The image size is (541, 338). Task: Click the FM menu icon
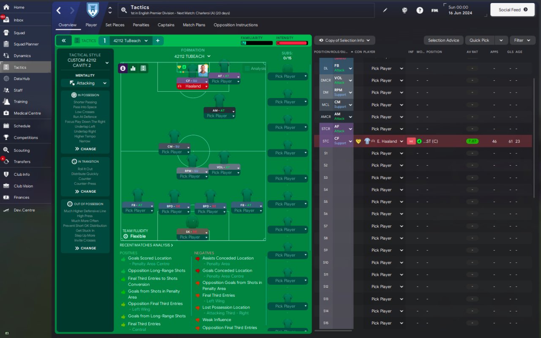(x=434, y=10)
